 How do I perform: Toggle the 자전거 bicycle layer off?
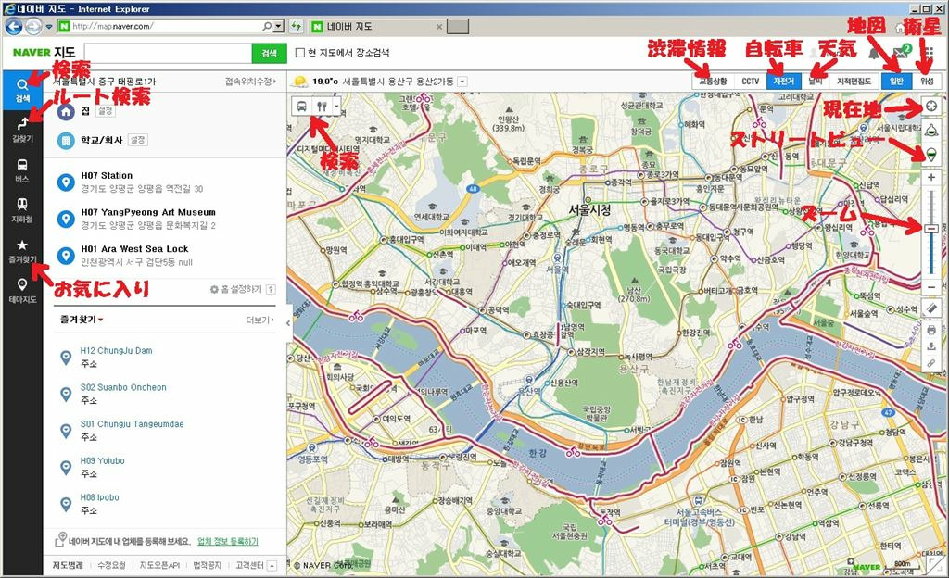point(783,81)
